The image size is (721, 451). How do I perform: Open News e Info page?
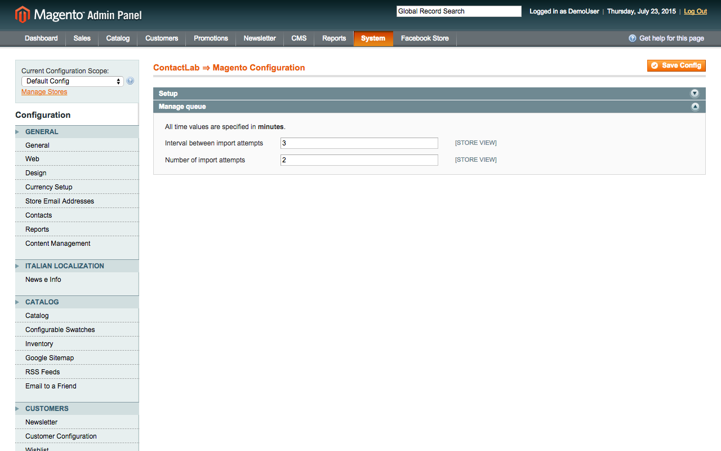point(77,280)
